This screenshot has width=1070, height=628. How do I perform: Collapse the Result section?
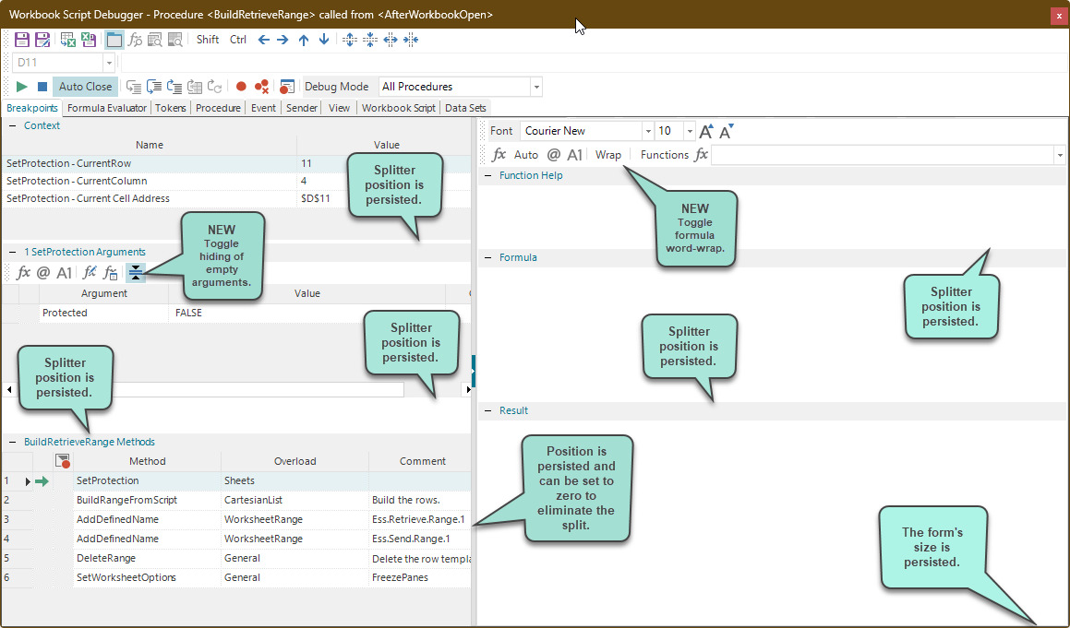coord(487,410)
